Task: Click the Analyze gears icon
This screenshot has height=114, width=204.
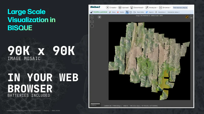Action: click(x=147, y=8)
